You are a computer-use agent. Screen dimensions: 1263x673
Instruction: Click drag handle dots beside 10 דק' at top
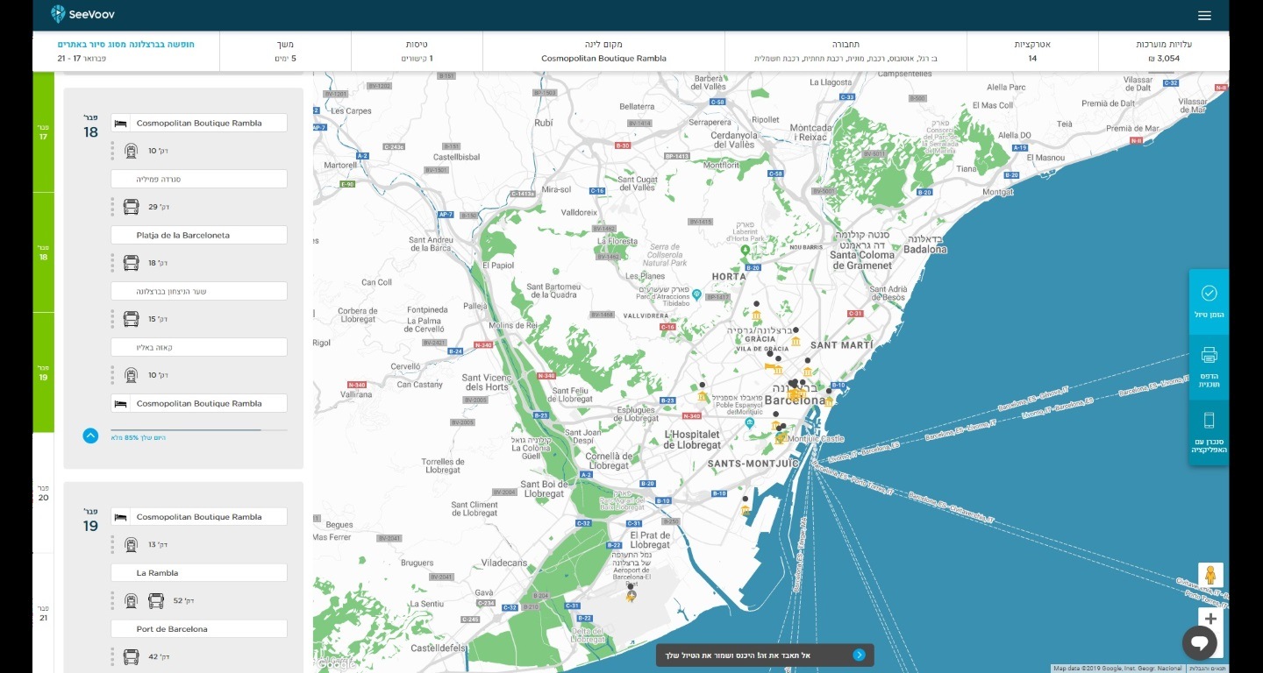(x=112, y=151)
